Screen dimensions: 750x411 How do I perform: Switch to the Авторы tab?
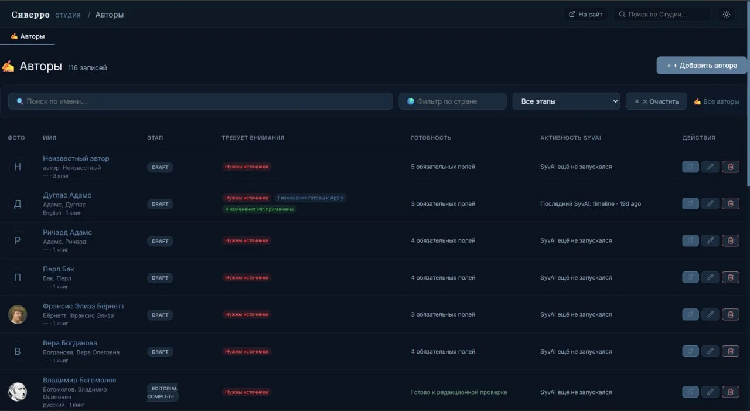tap(28, 36)
